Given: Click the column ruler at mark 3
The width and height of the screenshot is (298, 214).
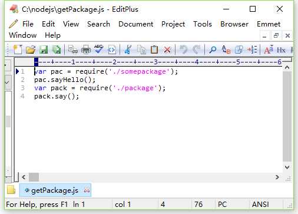Looking at the screenshot, I should pyautogui.click(x=155, y=62).
